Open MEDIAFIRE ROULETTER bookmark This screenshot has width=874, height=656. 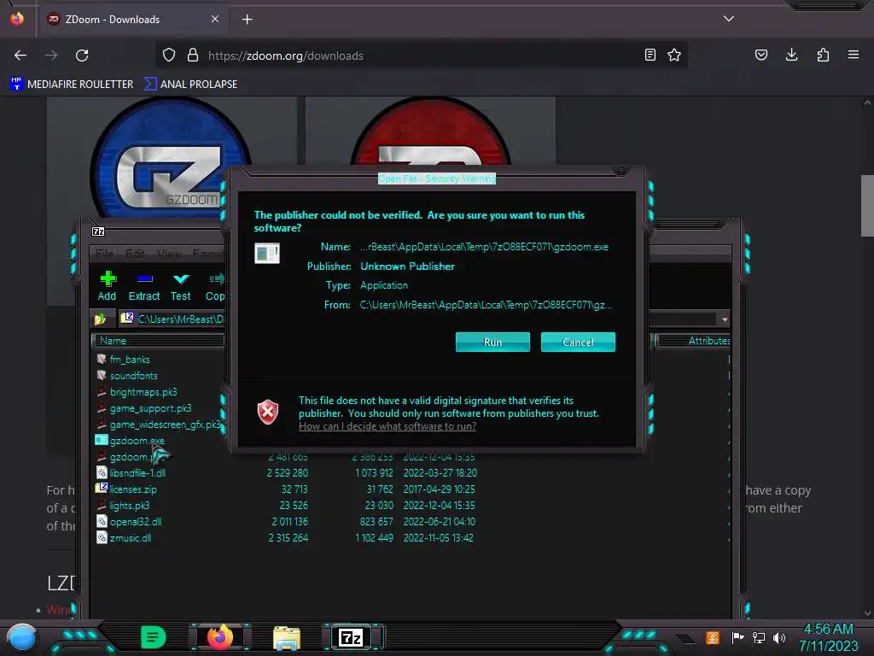coord(72,85)
